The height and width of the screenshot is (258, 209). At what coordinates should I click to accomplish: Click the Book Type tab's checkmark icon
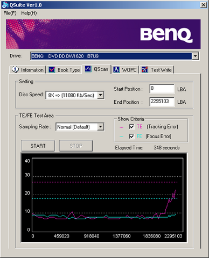point(52,70)
